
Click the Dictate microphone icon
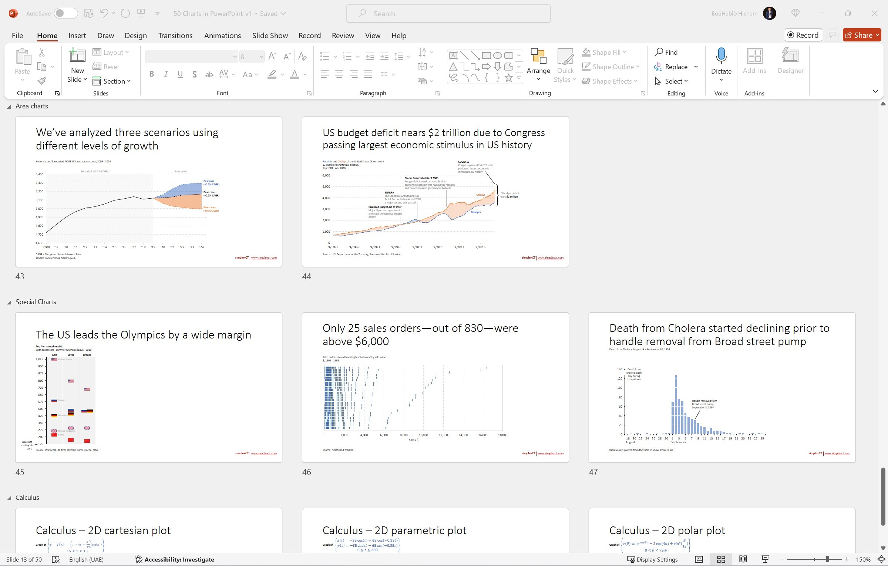(721, 55)
